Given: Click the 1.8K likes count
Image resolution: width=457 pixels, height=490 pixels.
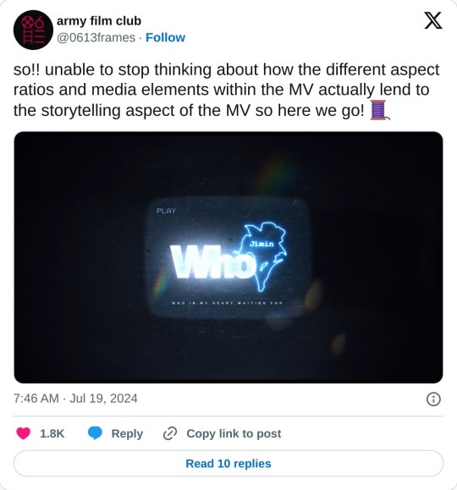Looking at the screenshot, I should (x=52, y=433).
